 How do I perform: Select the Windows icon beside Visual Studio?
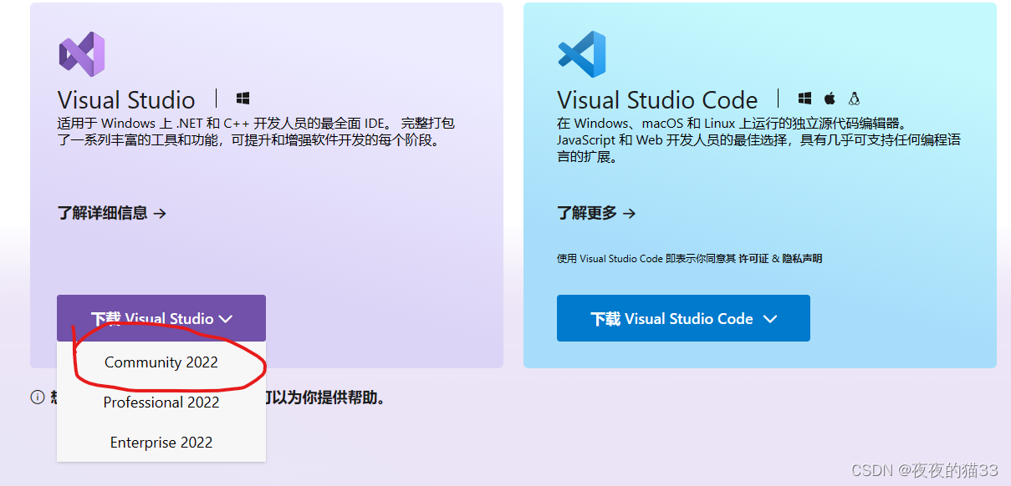point(243,98)
